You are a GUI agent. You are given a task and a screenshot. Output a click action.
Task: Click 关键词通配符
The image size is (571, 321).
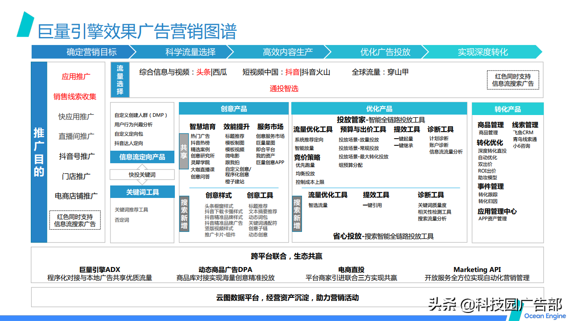(263, 223)
